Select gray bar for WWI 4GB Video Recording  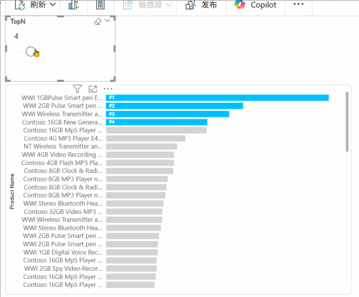[x=140, y=155]
